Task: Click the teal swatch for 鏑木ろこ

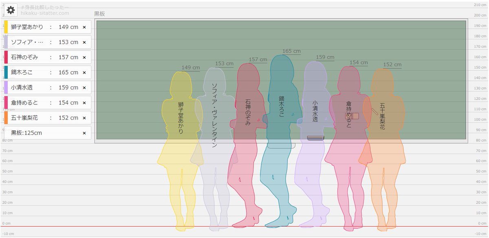Action: point(6,72)
